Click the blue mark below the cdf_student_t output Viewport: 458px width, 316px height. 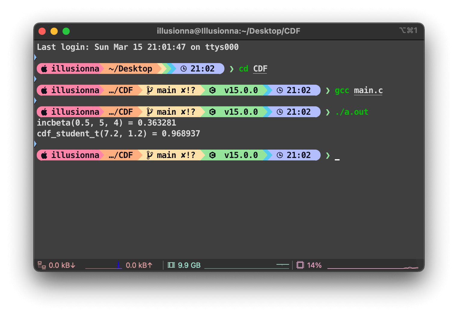click(35, 144)
